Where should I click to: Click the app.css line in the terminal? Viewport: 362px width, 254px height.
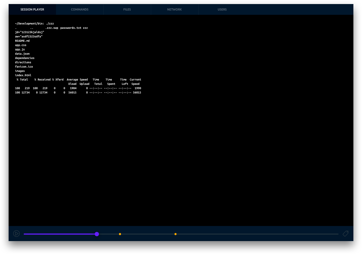21,45
